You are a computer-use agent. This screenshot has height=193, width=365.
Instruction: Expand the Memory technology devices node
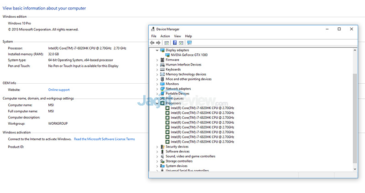point(157,74)
